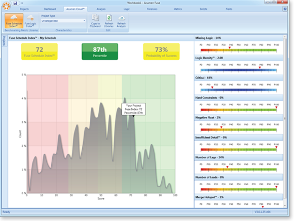Viewport: 295px width, 221px height.
Task: Click the Characteristics group label
Action: (x=63, y=30)
